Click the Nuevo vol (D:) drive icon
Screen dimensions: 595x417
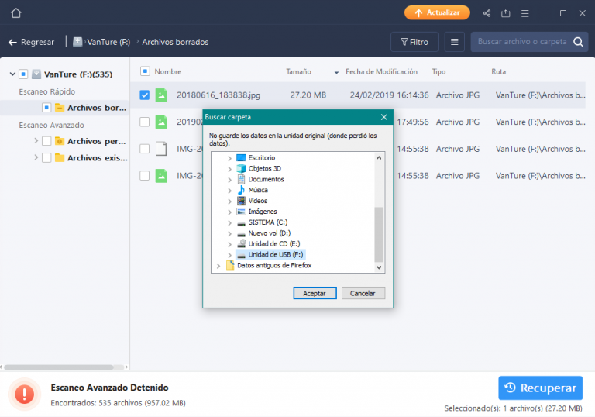click(x=242, y=233)
